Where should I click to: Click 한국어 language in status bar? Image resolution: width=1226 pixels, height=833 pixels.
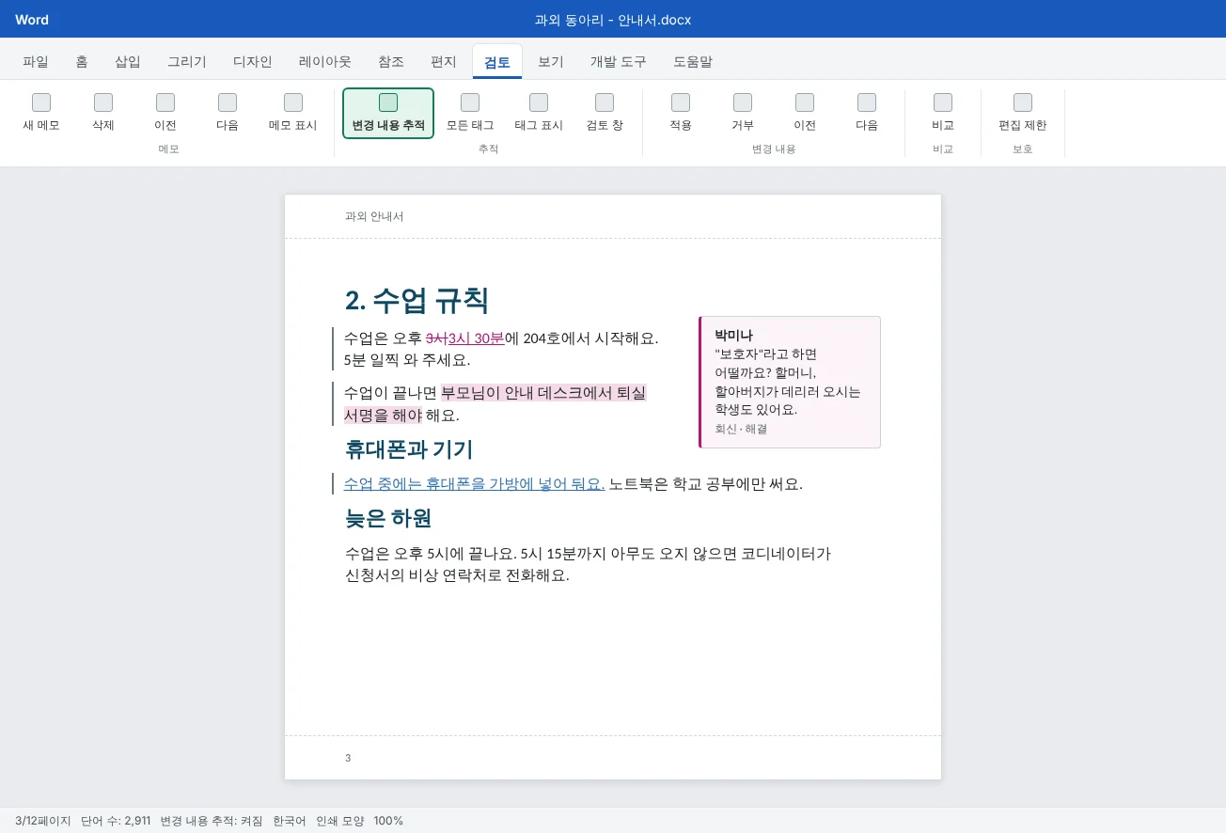tap(290, 821)
